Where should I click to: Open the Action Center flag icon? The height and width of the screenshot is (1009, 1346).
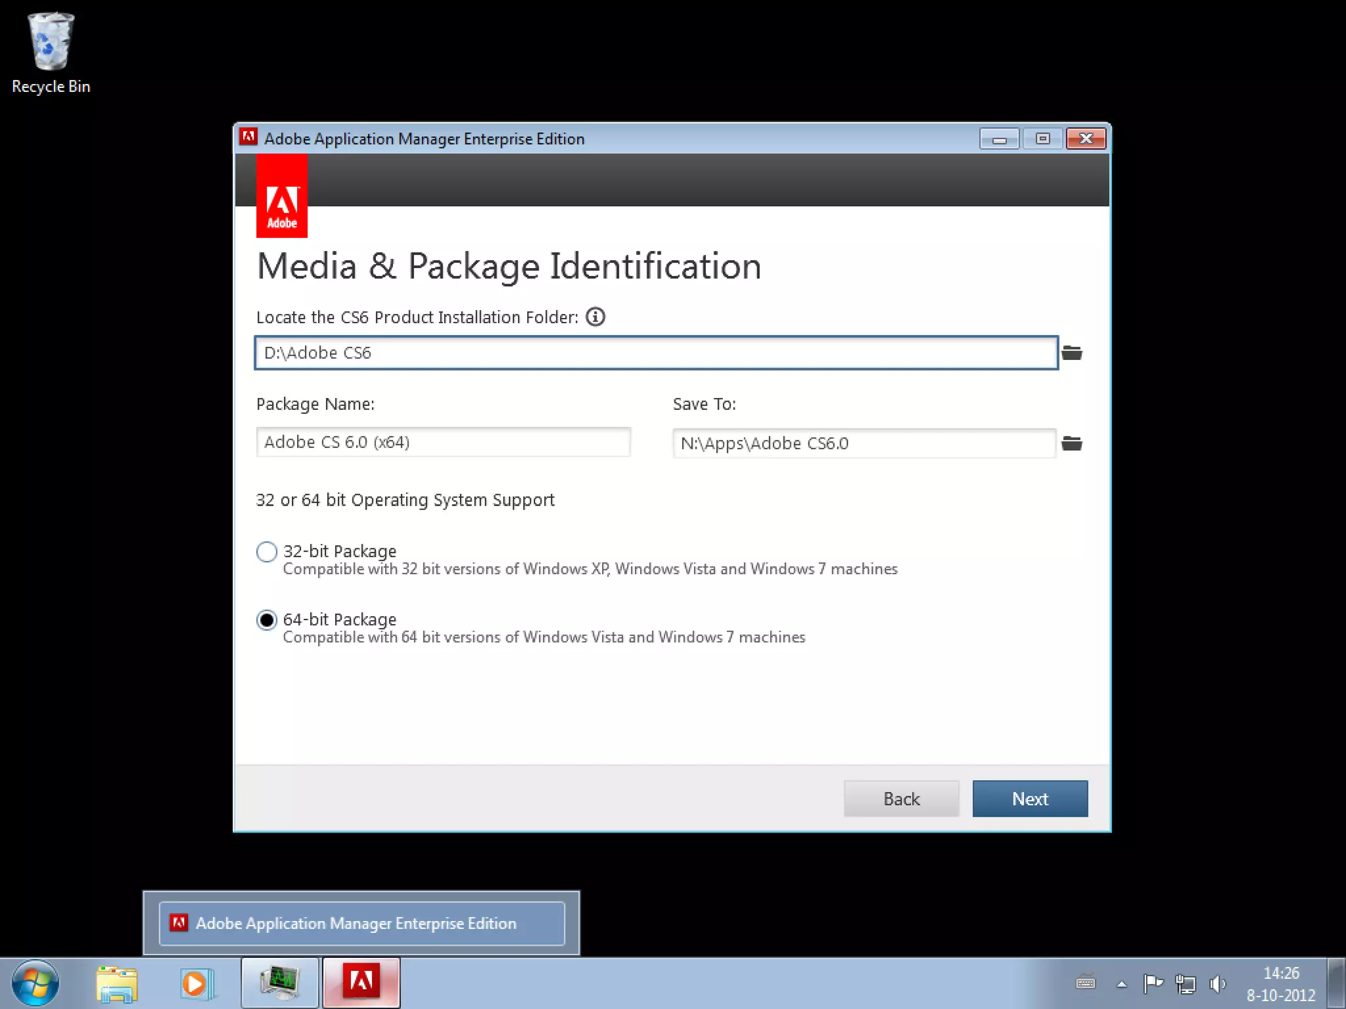click(1153, 983)
